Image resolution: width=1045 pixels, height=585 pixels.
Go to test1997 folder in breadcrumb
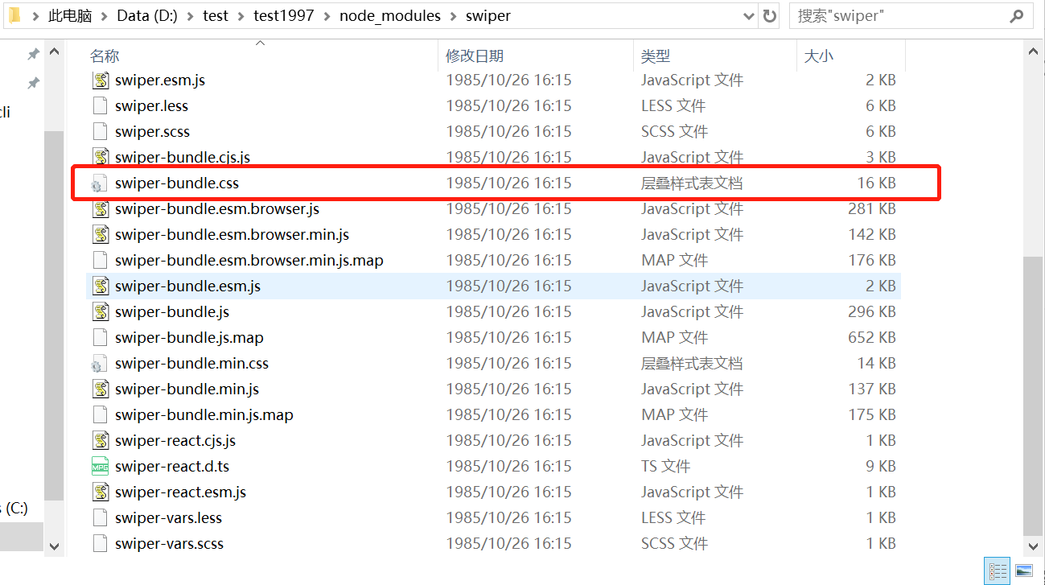(x=284, y=16)
